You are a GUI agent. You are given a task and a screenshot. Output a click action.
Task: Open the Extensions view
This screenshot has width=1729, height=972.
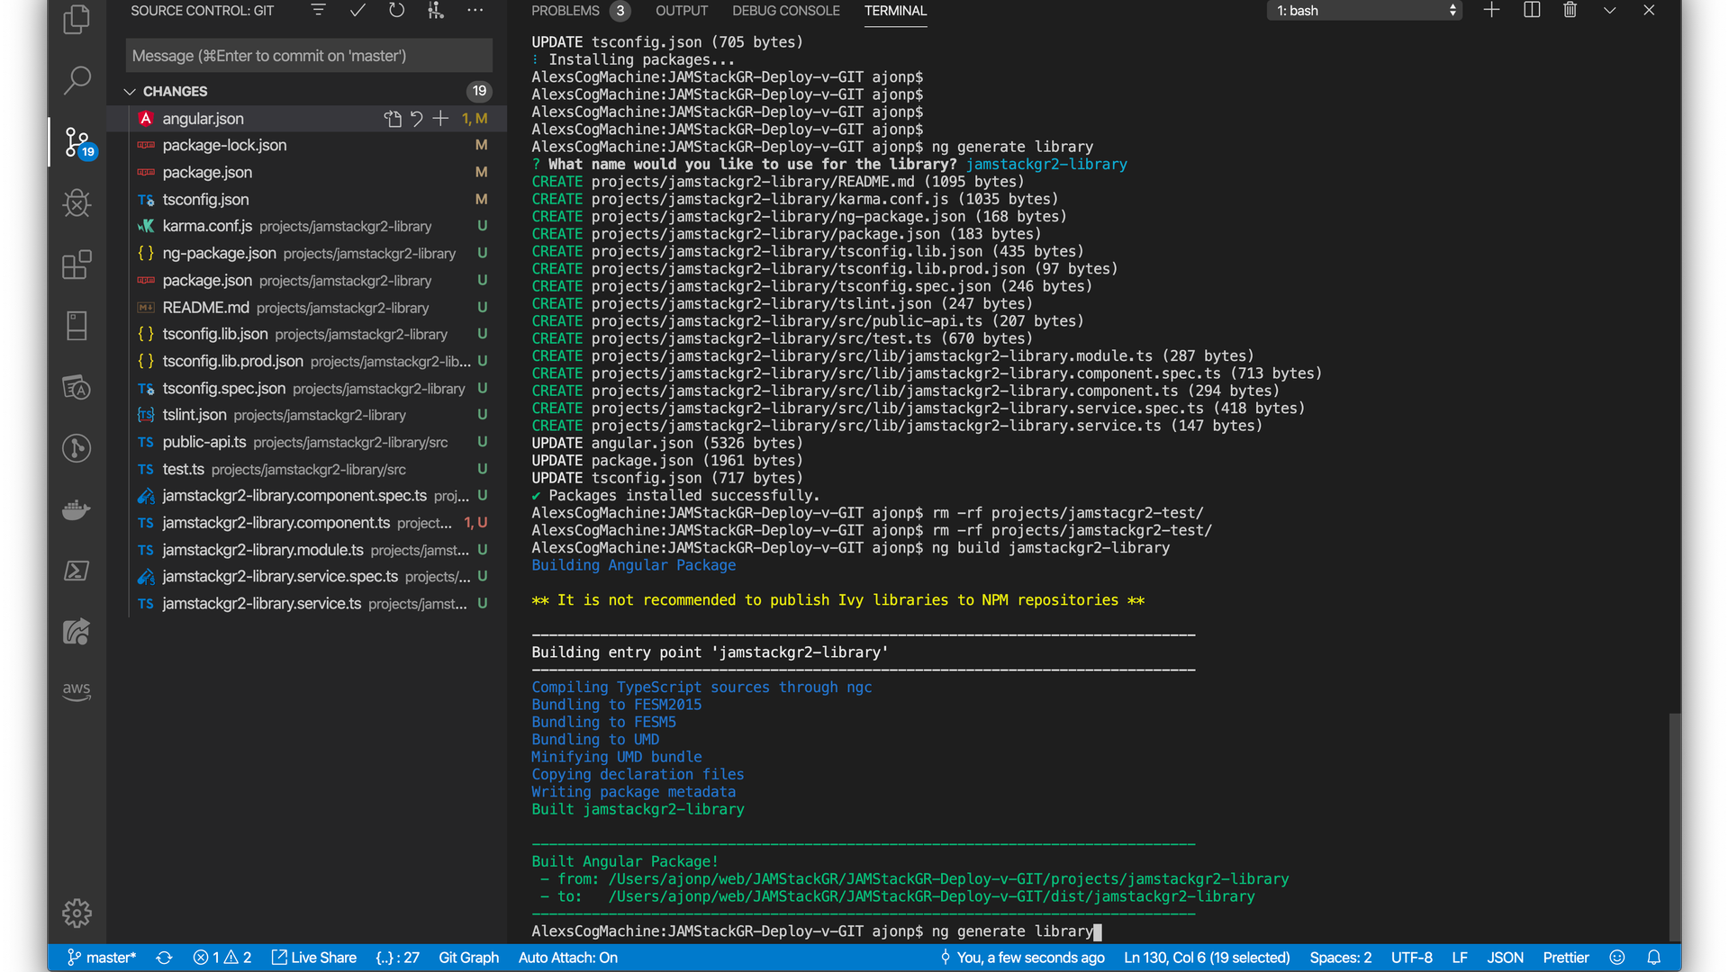pos(77,265)
